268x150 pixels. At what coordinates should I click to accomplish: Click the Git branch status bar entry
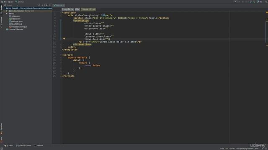pyautogui.click(x=248, y=149)
